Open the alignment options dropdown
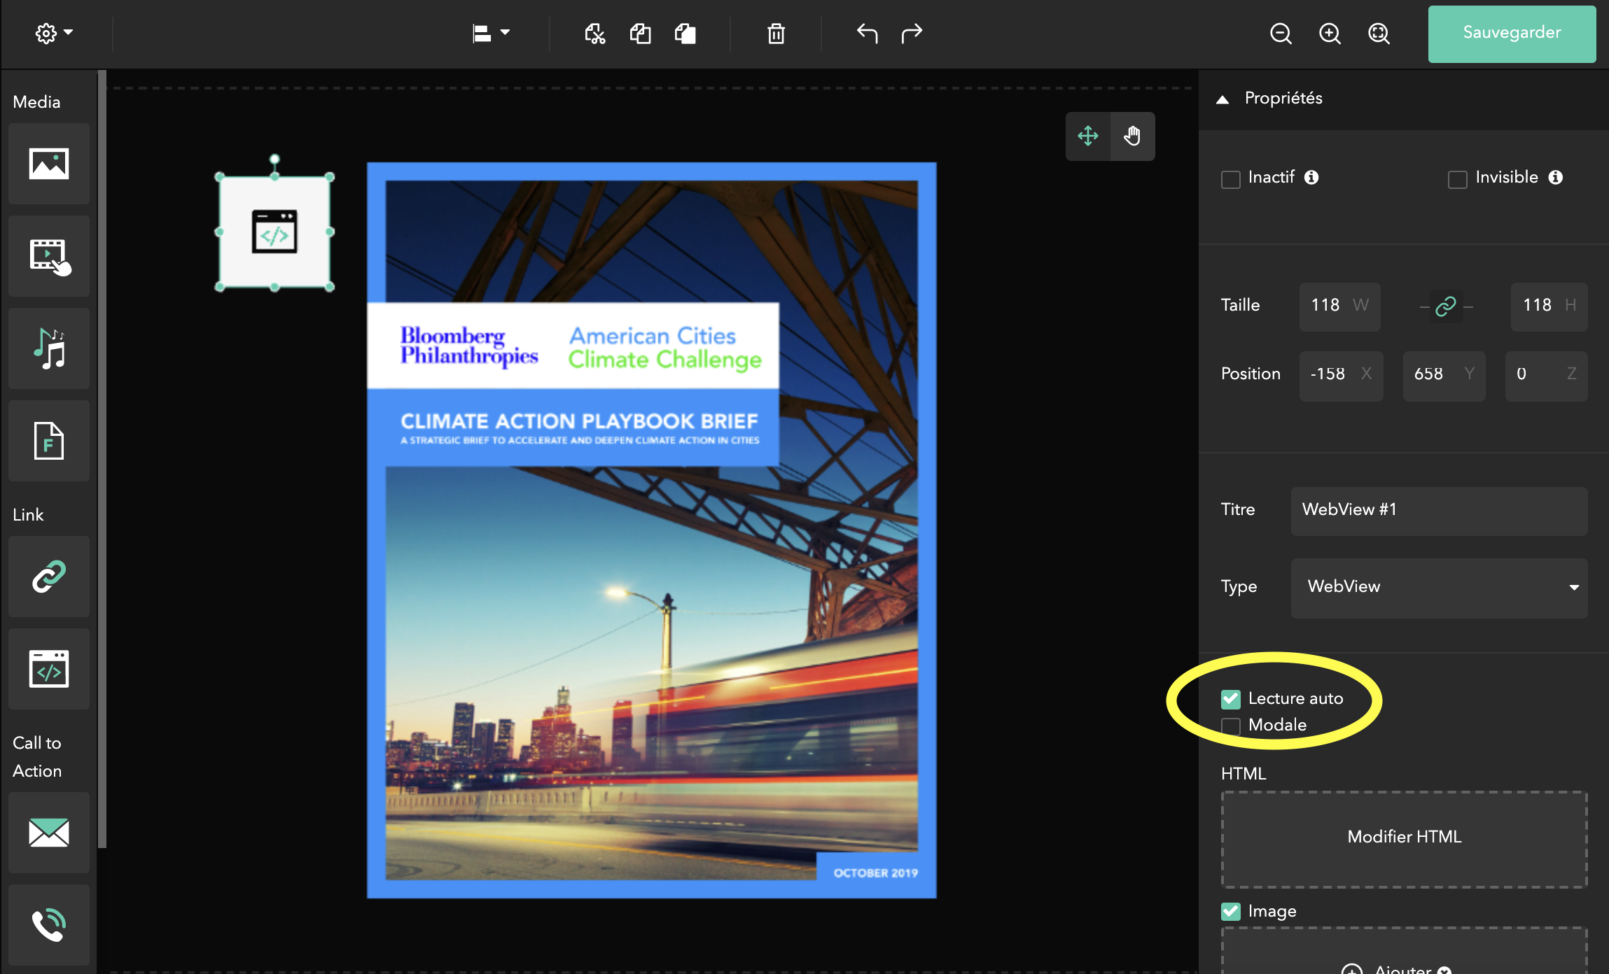 click(x=491, y=33)
